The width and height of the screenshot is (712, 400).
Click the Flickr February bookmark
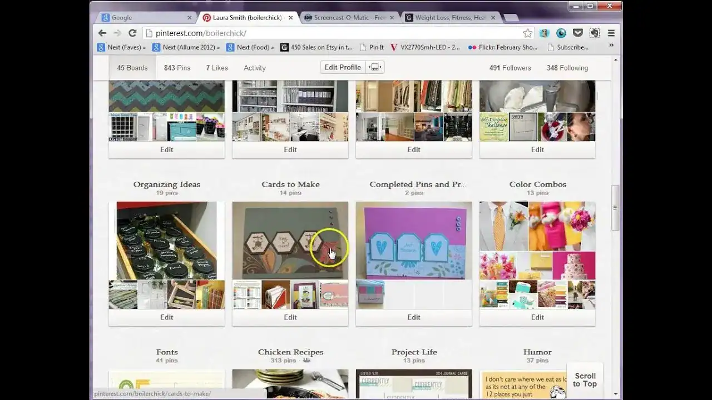pyautogui.click(x=502, y=47)
